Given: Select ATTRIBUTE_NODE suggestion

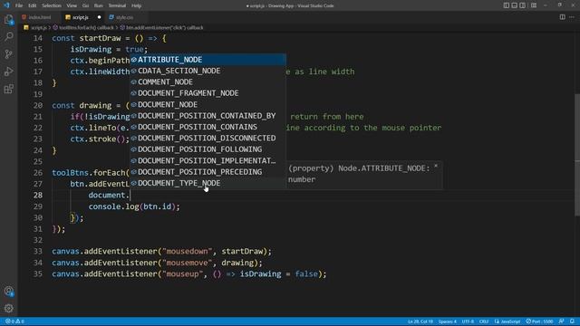Looking at the screenshot, I should click(x=208, y=60).
